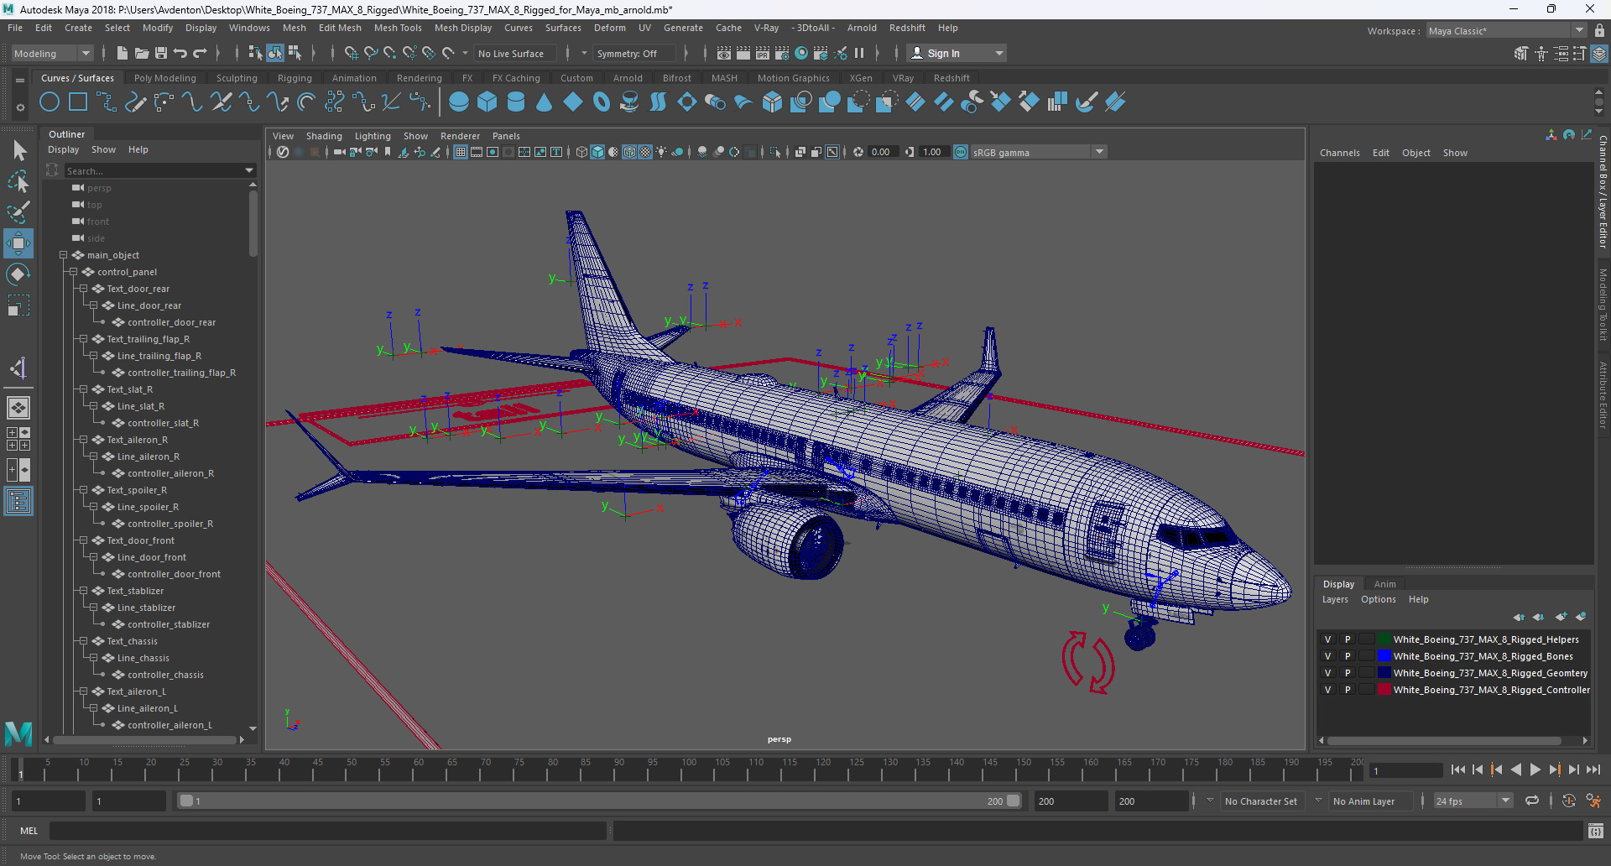Click the Rigged_Controller layer red color swatch
Image resolution: width=1611 pixels, height=866 pixels.
click(1384, 690)
